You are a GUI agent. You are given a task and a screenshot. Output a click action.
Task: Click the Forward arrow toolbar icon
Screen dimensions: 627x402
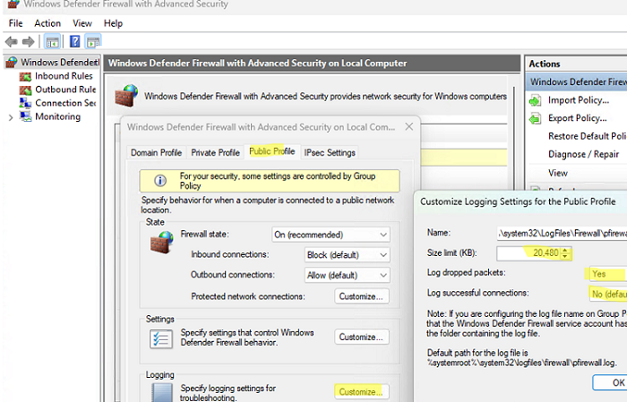click(28, 41)
